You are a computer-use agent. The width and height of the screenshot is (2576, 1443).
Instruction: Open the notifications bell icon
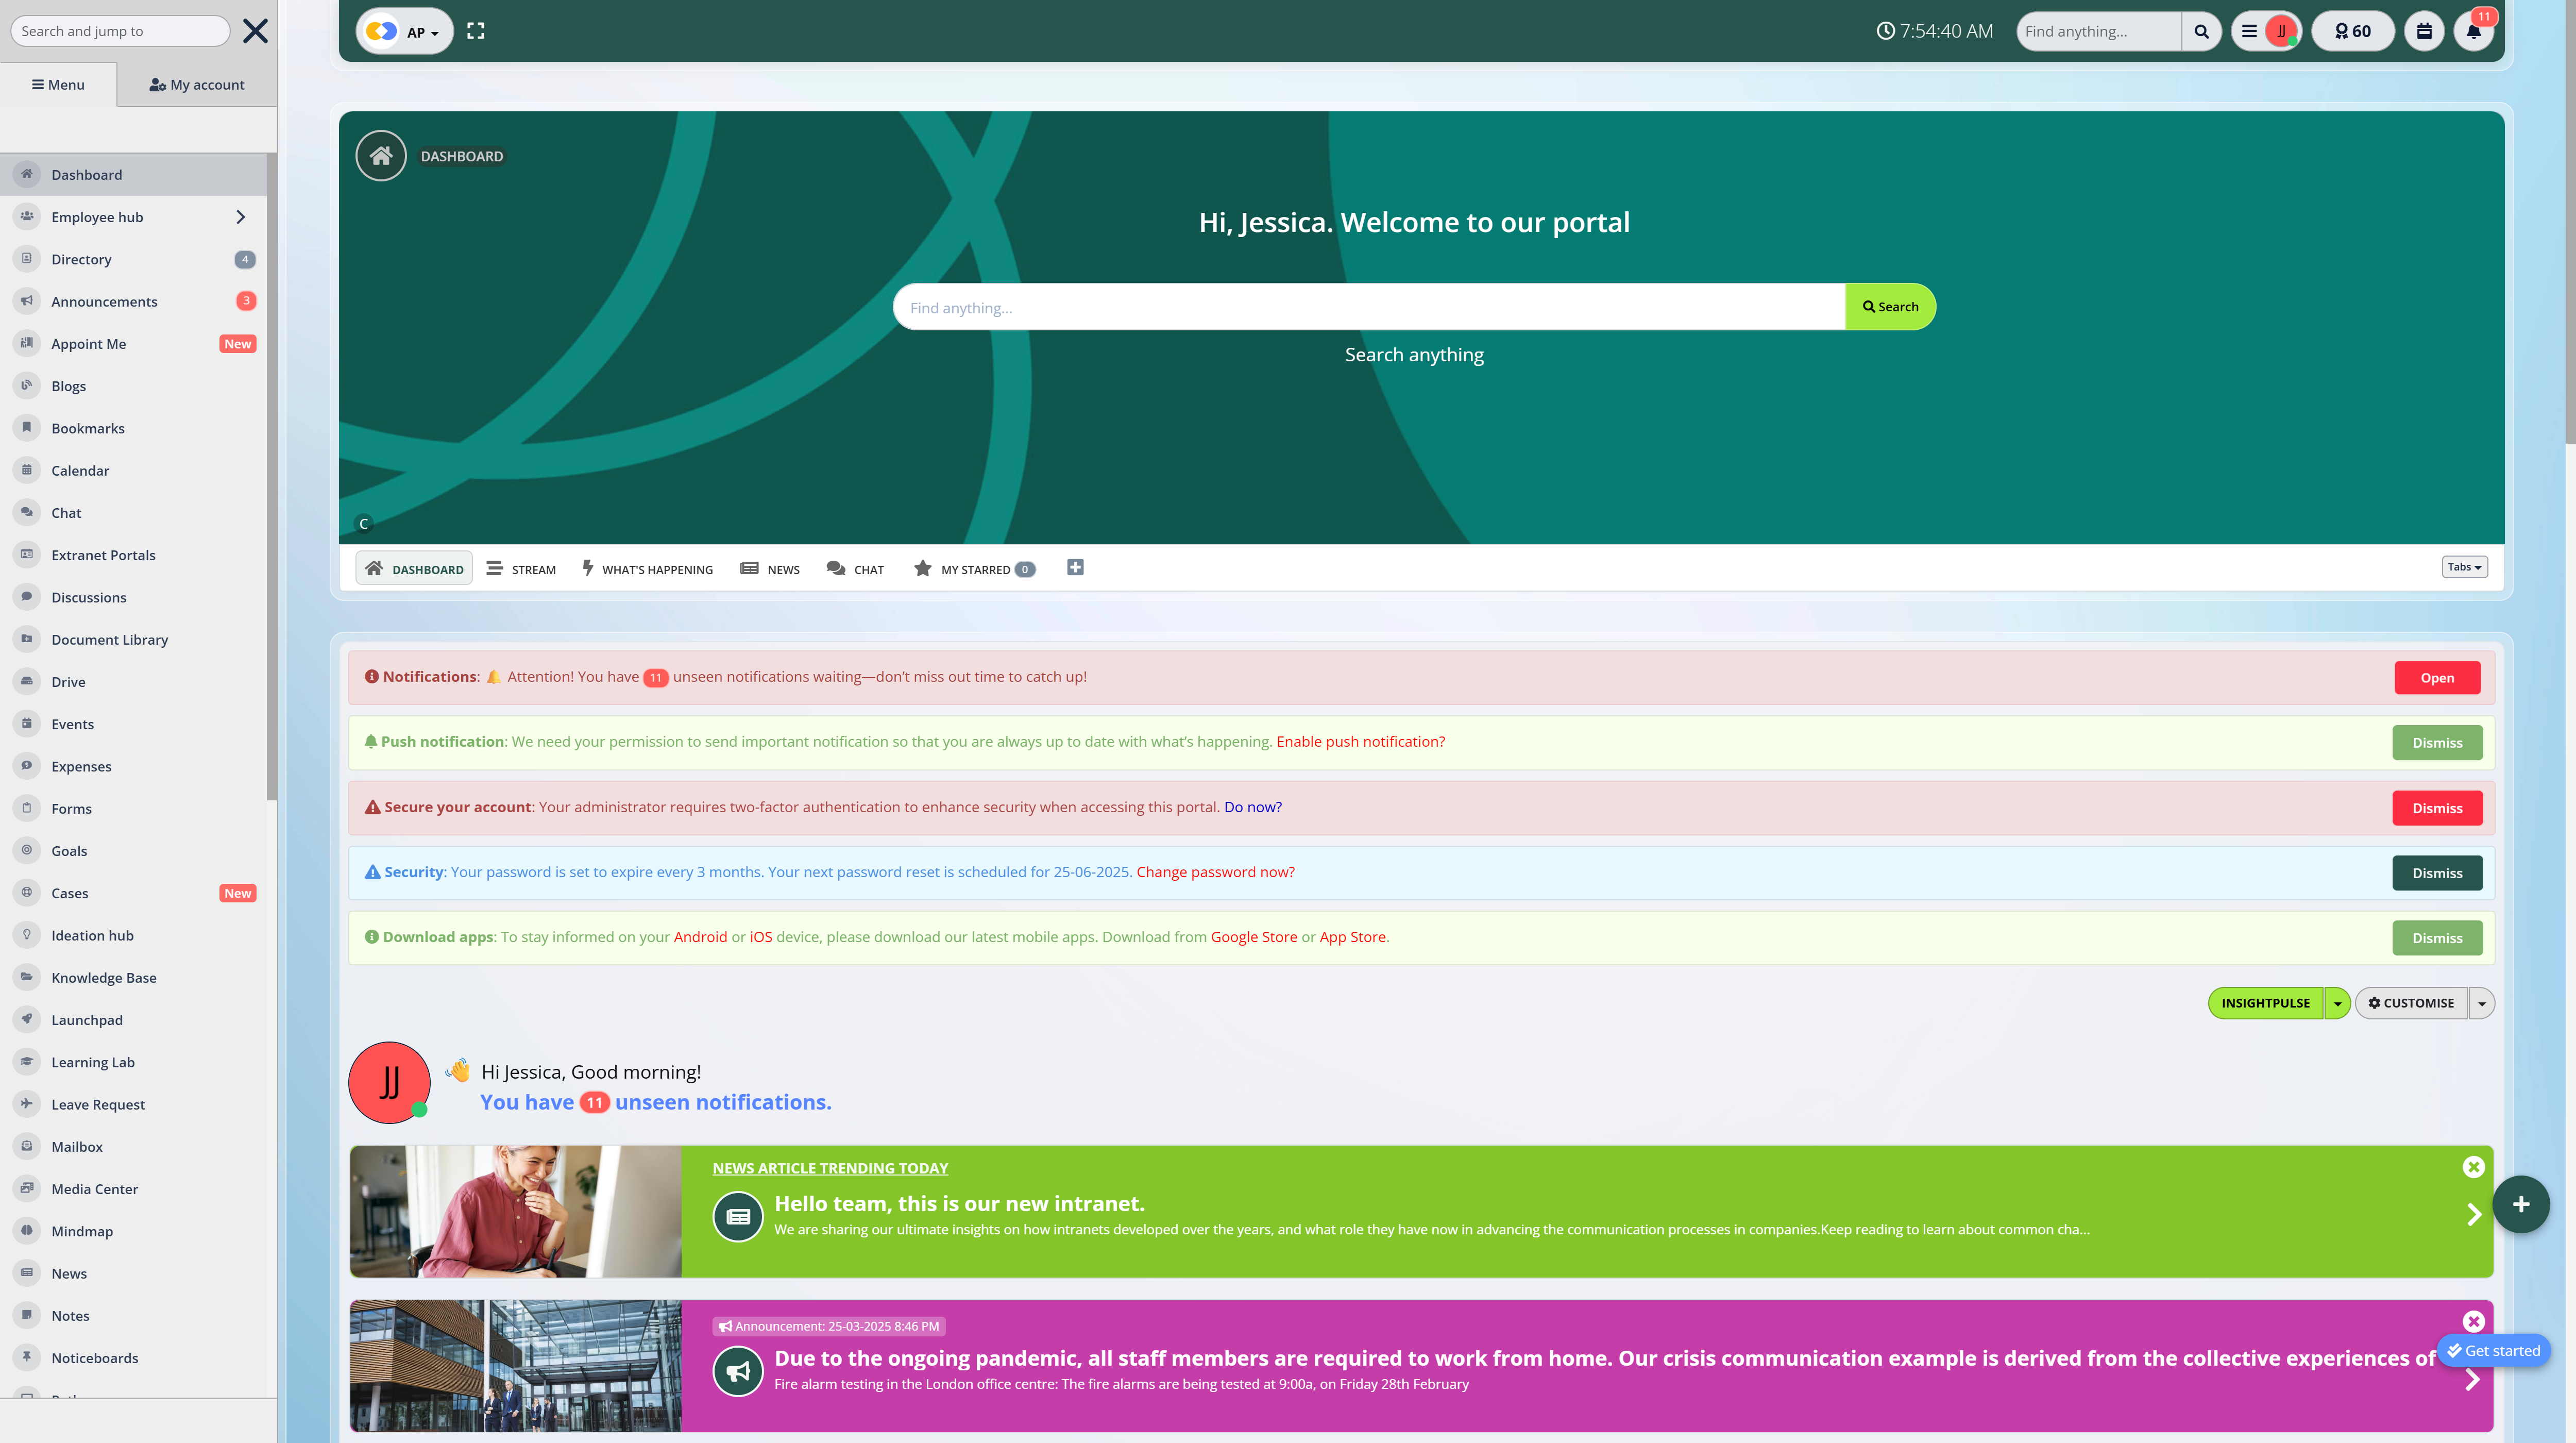(x=2473, y=31)
